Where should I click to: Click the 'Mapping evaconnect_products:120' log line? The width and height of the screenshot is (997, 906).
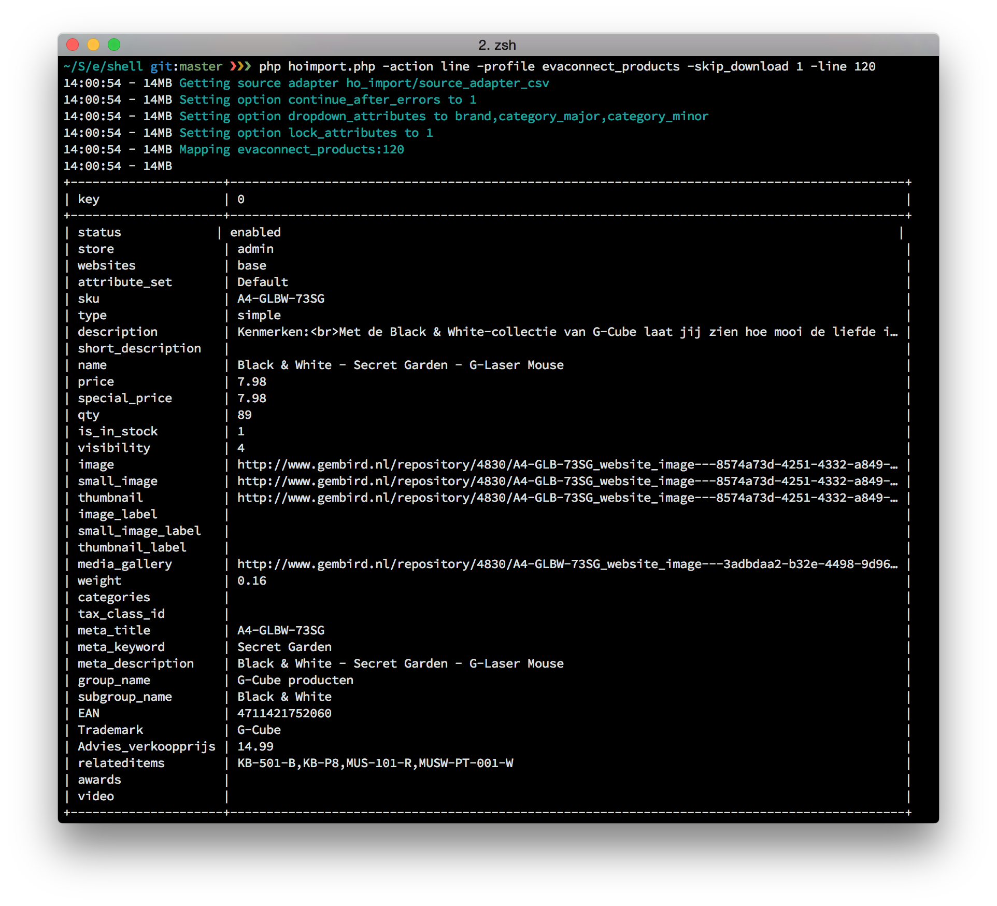coord(291,149)
